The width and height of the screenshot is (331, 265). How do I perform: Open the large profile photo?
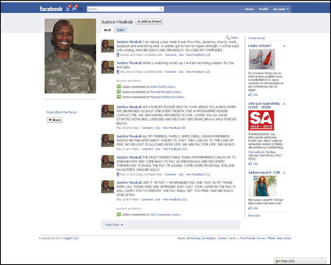click(70, 56)
